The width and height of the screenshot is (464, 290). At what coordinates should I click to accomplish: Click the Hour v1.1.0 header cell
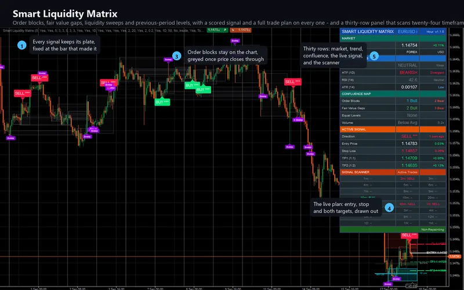click(435, 31)
